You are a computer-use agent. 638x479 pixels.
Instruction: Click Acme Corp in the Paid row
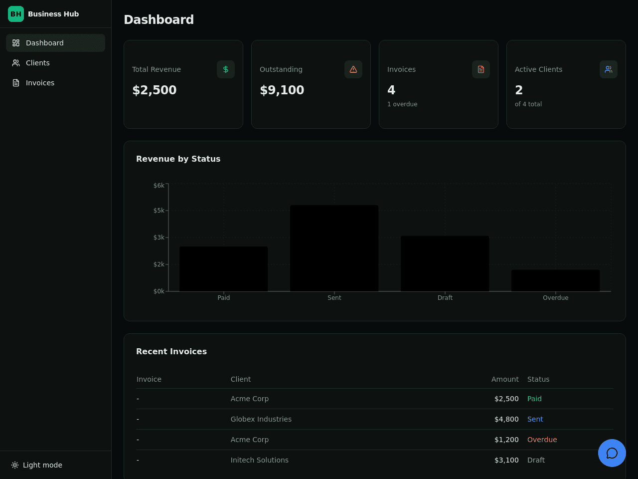pyautogui.click(x=250, y=399)
